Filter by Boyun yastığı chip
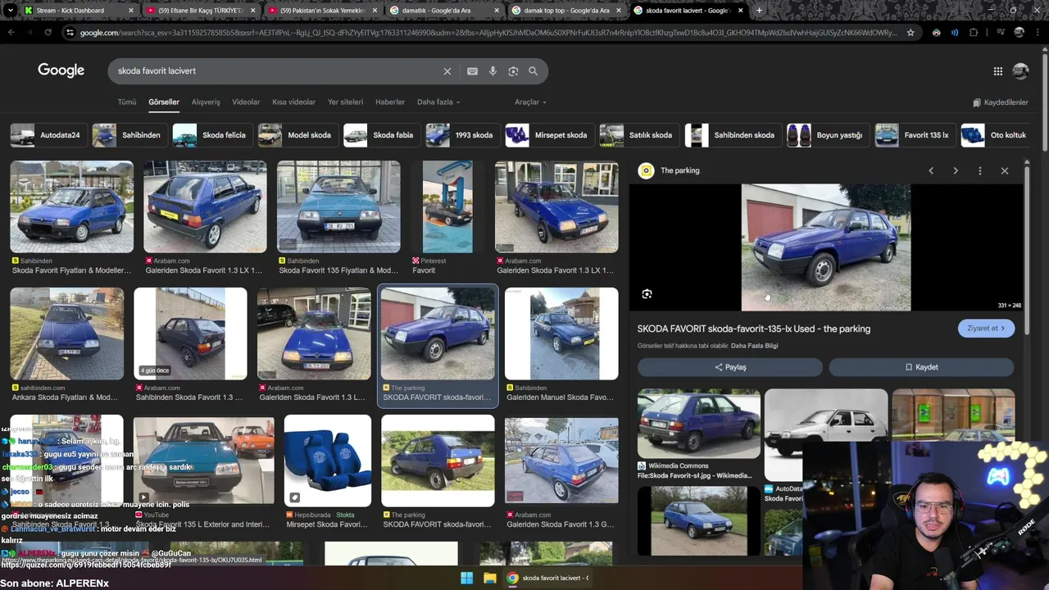This screenshot has height=590, width=1049. 827,135
